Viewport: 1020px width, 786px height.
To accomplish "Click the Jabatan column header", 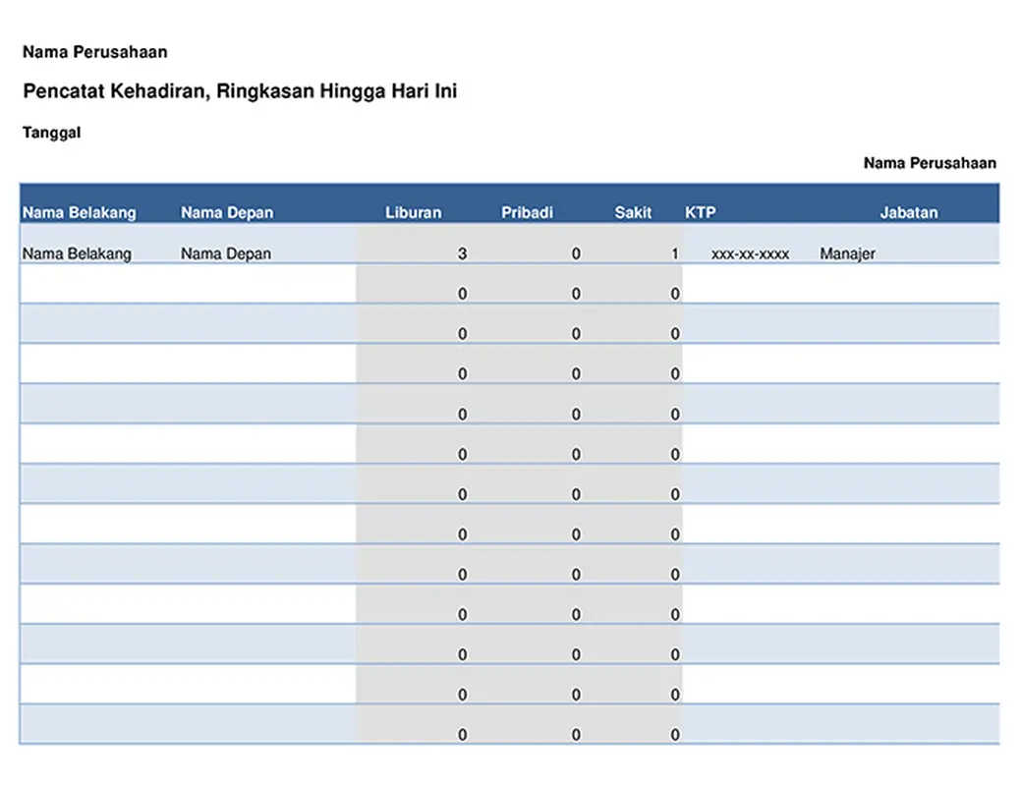I will (x=909, y=212).
